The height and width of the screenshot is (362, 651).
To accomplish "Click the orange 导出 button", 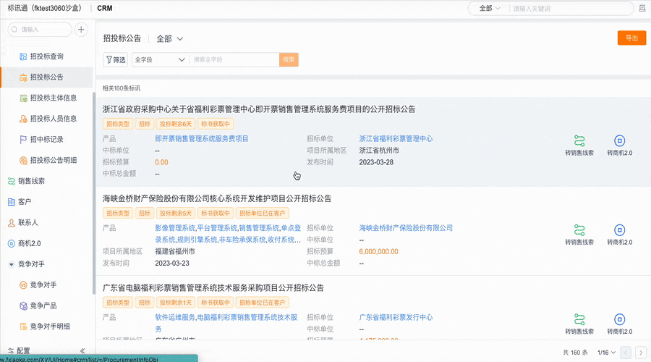I will [x=631, y=38].
